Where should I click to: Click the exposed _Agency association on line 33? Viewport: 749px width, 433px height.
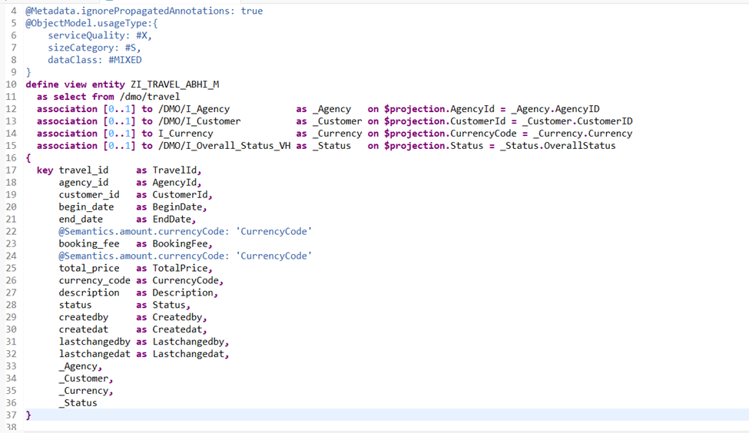pos(78,366)
